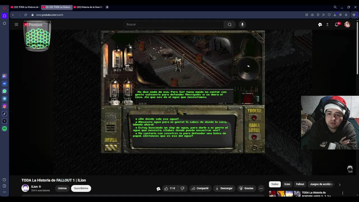Select the Juegos de acción filter chip

(x=322, y=184)
